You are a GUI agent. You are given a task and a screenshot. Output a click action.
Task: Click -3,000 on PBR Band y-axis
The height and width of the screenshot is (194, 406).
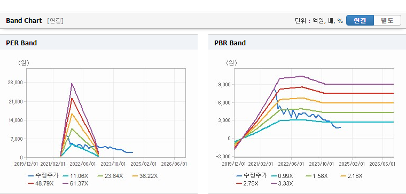223,156
